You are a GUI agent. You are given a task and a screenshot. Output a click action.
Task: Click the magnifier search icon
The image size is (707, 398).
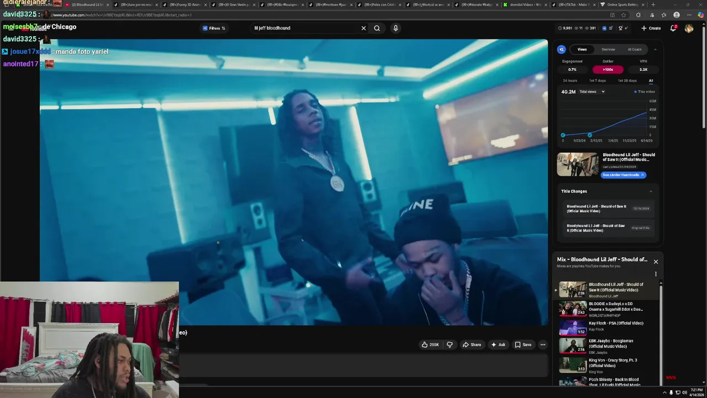tap(377, 28)
